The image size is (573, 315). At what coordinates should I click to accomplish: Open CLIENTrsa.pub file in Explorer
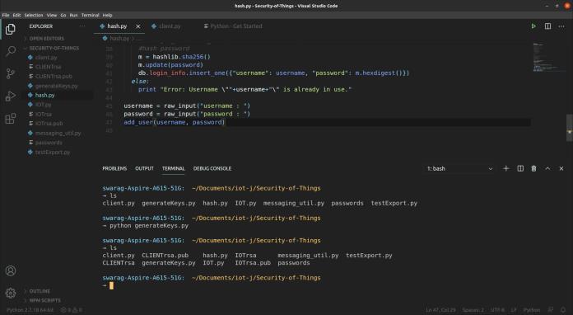pos(54,76)
